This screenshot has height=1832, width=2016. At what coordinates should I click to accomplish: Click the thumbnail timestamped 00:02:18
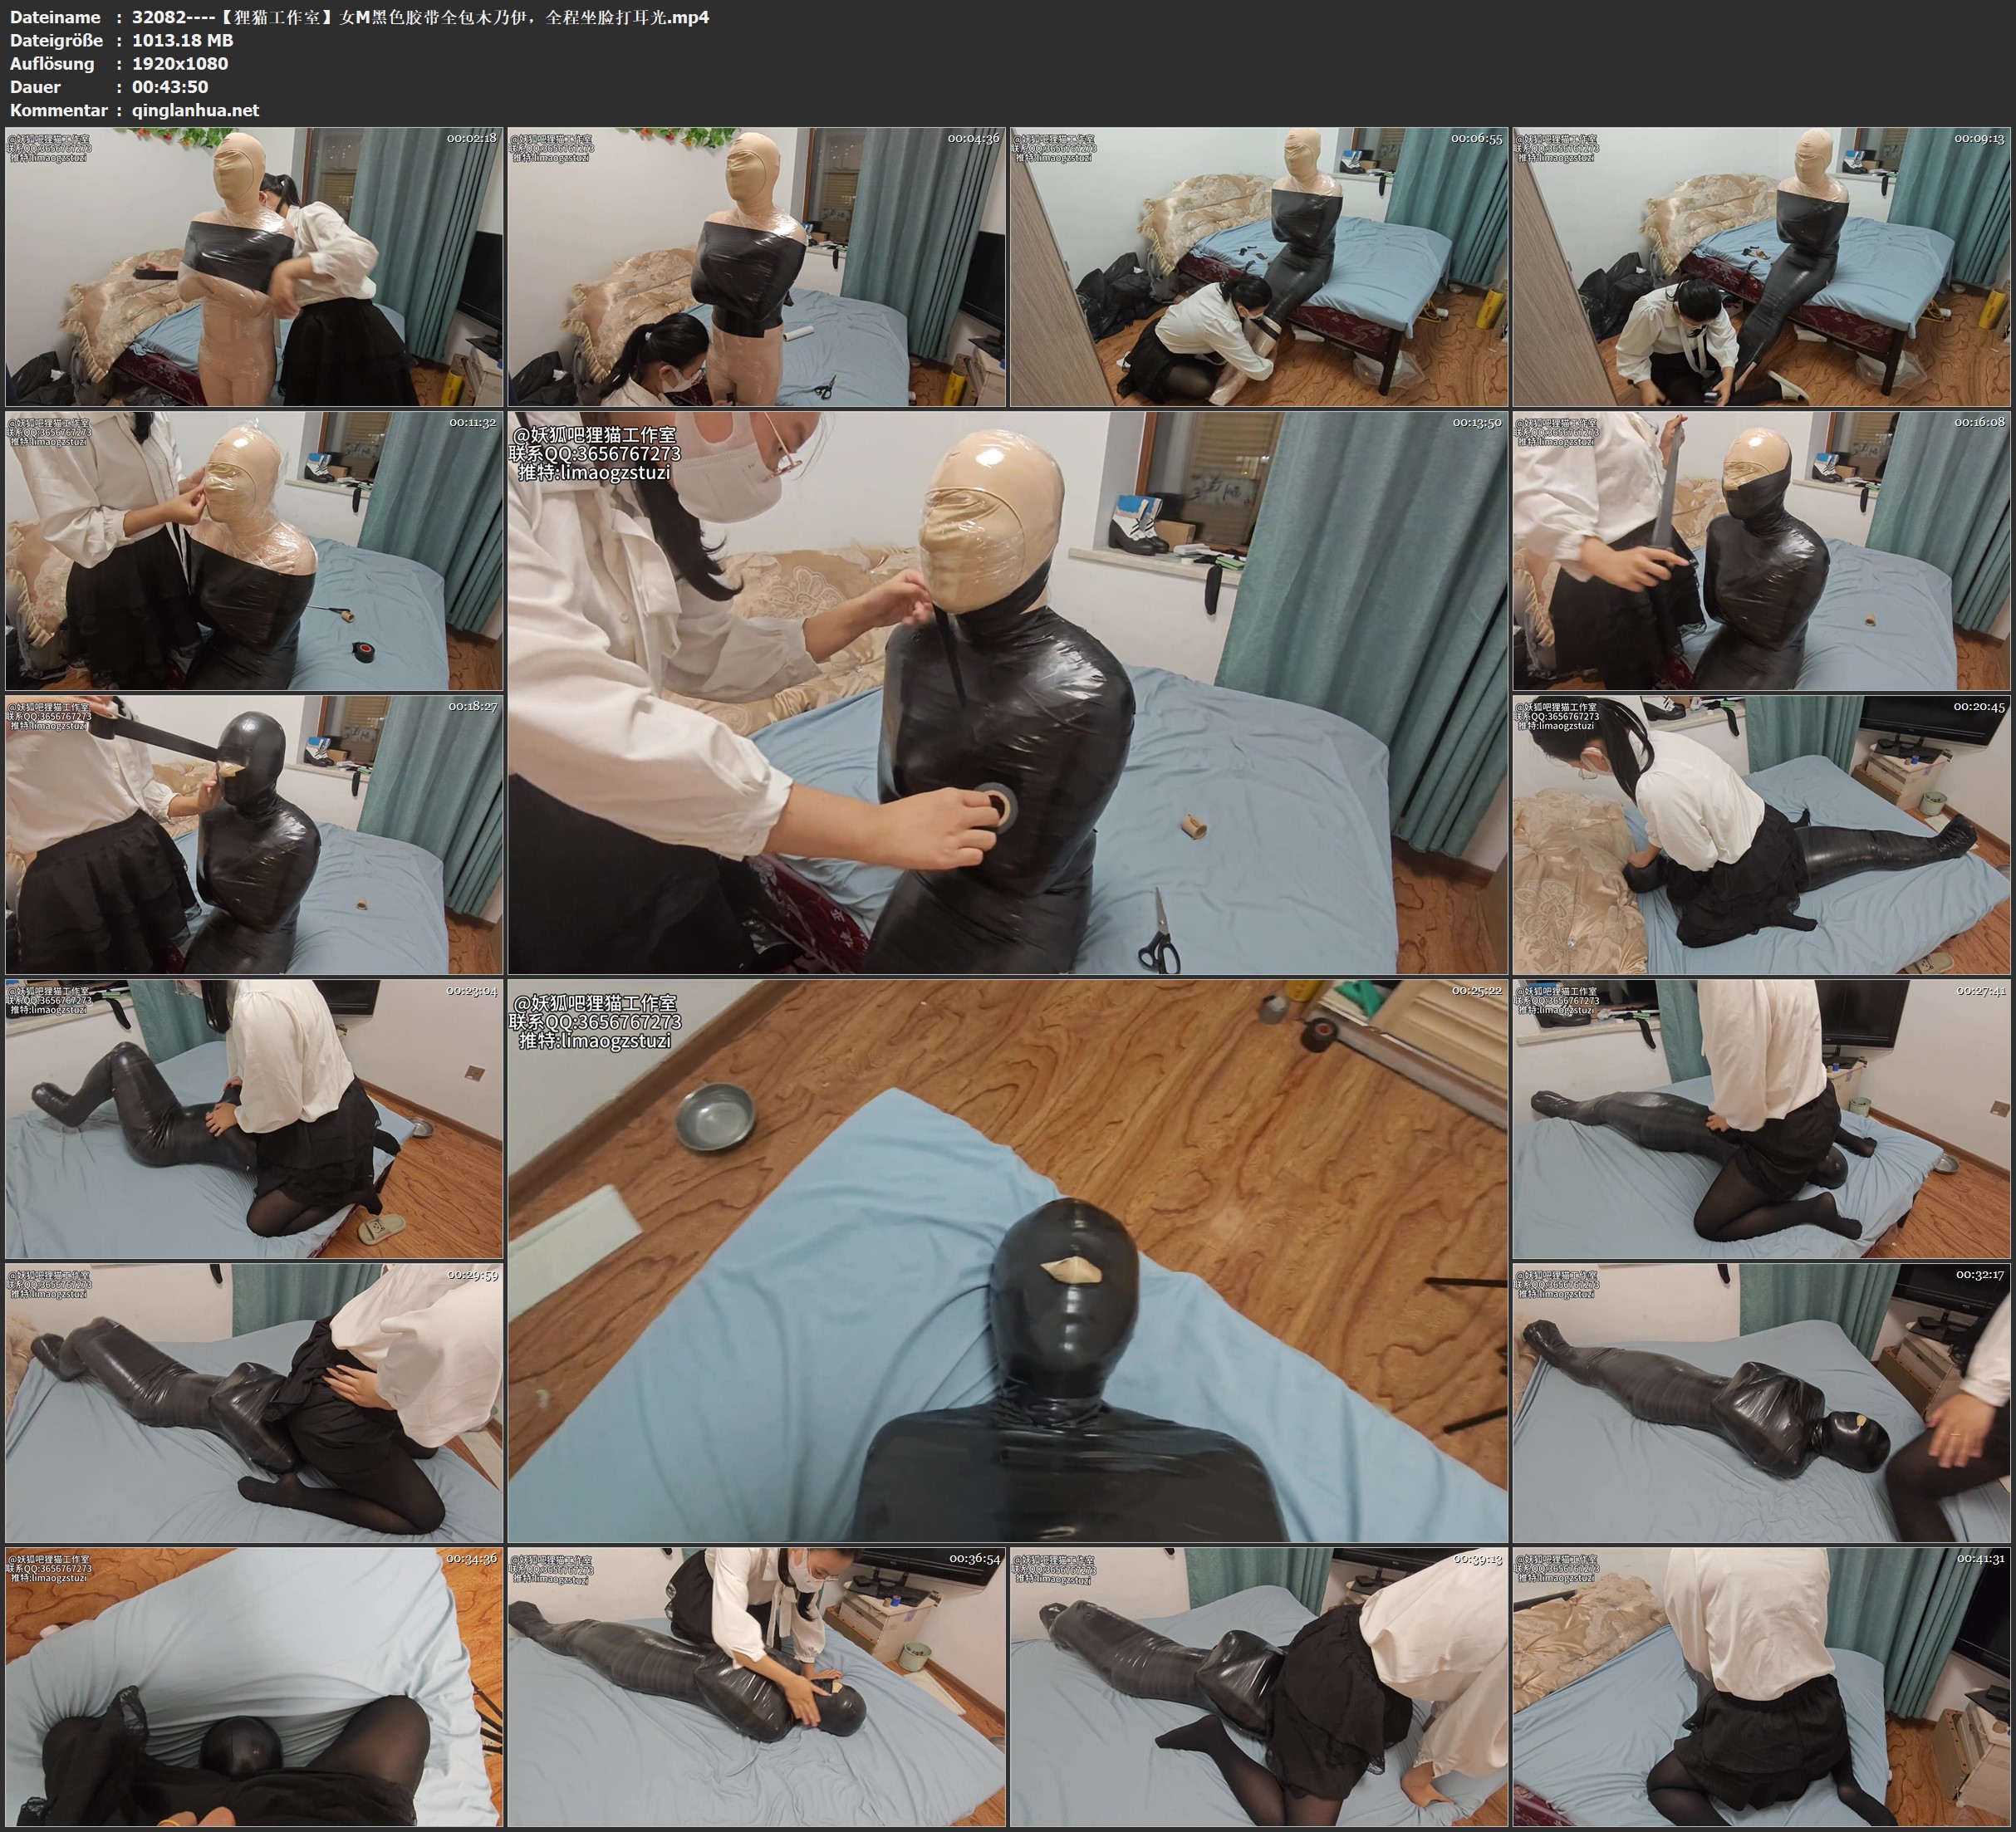(x=254, y=267)
